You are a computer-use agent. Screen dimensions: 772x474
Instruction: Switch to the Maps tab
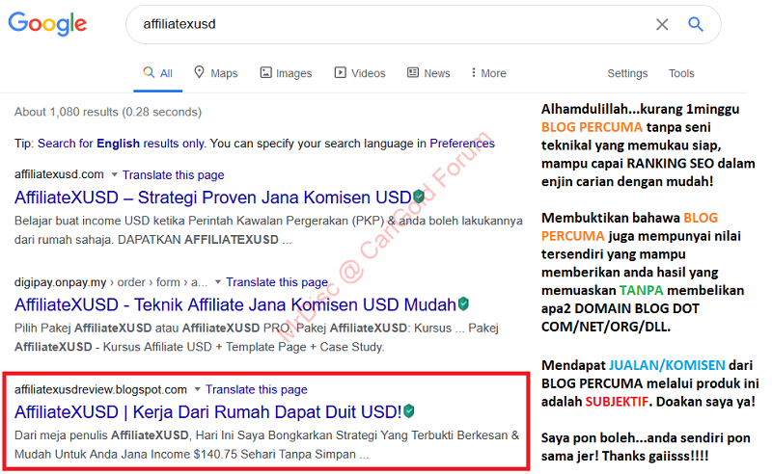[215, 73]
